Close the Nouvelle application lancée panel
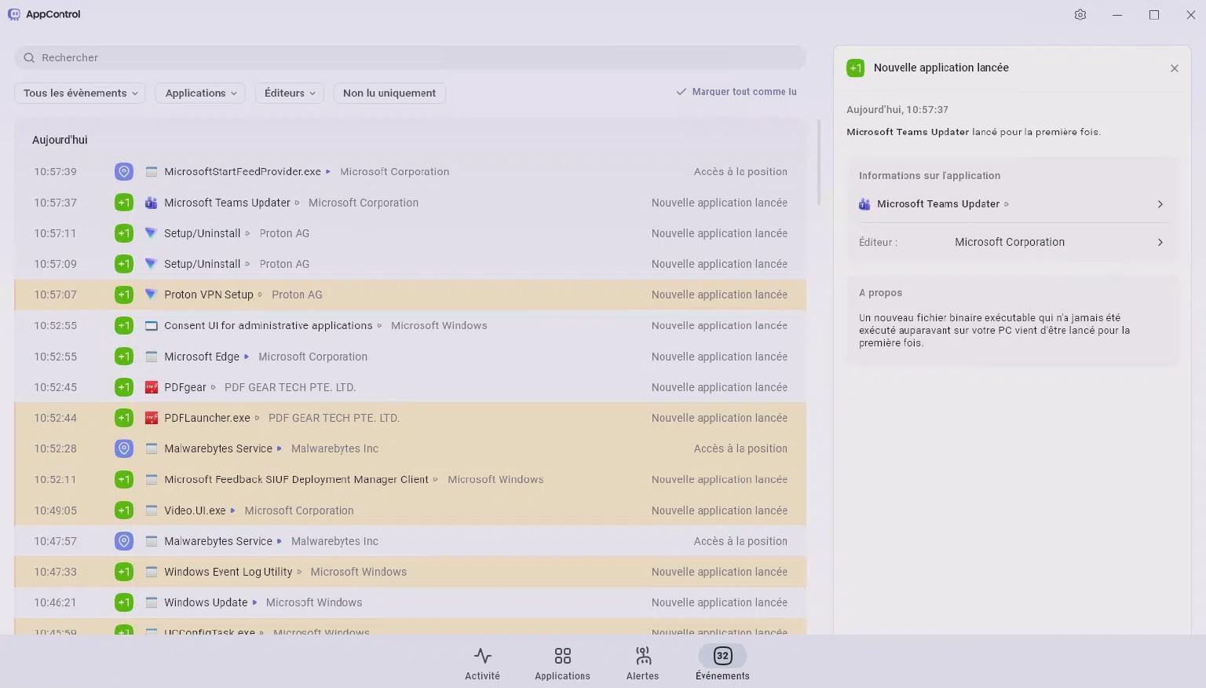The image size is (1206, 688). click(1175, 68)
